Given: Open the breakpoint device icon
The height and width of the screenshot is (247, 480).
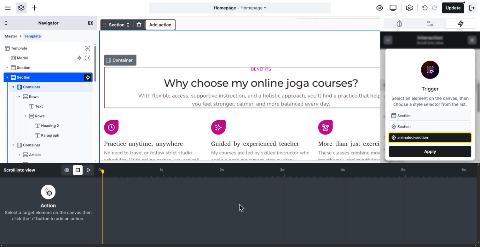Looking at the screenshot, I should pos(393,8).
